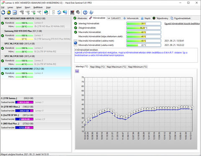Screen dimensions: 201x156
Task: Click the blue question mark help icon
Action: pos(85,13)
